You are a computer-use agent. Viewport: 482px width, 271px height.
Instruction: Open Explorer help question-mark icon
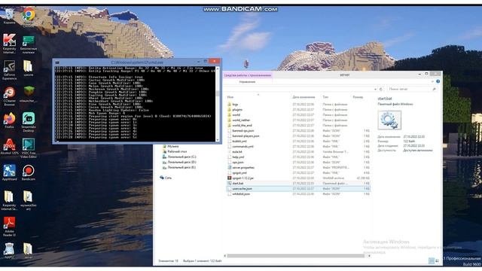(x=438, y=81)
